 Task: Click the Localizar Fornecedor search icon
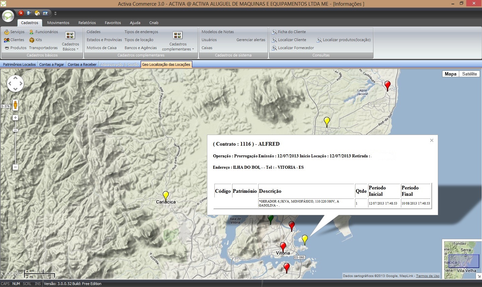(274, 48)
